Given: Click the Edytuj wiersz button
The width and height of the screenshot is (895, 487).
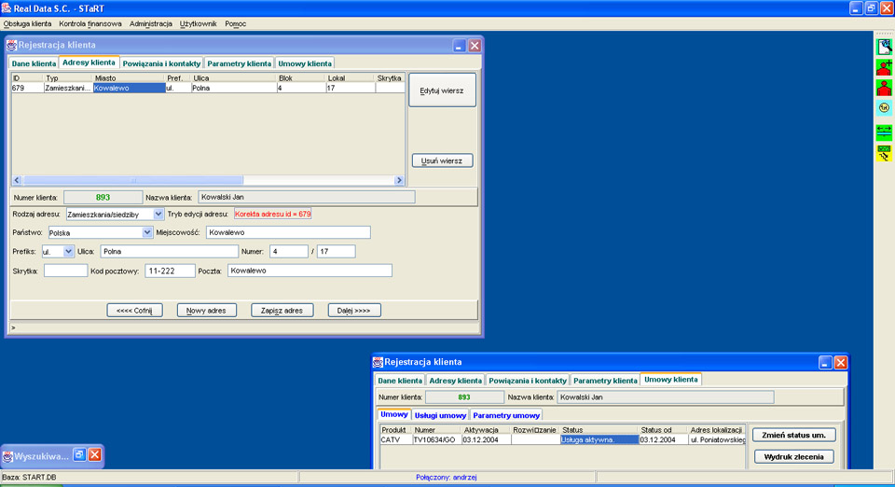Looking at the screenshot, I should (x=442, y=90).
